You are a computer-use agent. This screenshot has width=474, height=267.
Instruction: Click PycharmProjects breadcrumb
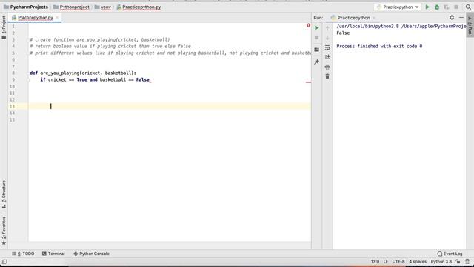26,7
